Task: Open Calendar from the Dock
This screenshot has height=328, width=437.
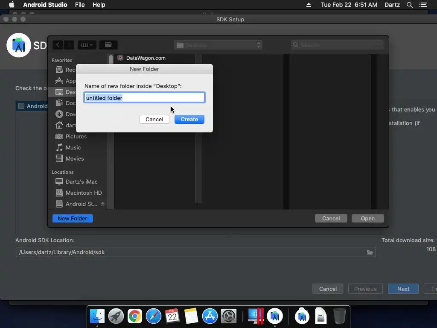Action: 172,316
